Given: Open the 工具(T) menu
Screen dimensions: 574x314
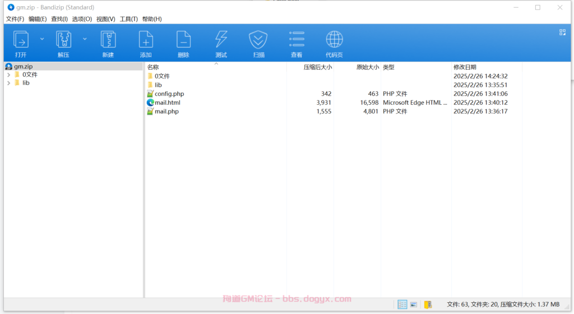Looking at the screenshot, I should (128, 19).
